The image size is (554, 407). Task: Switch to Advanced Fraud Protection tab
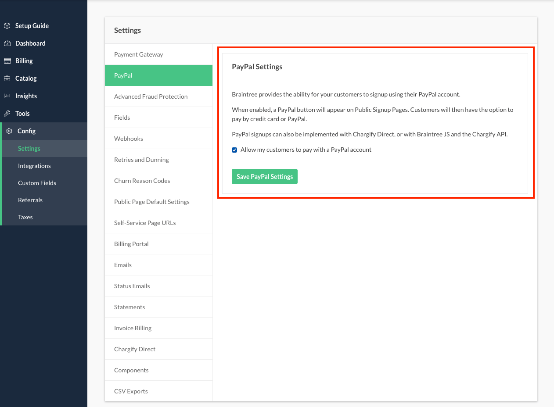151,96
